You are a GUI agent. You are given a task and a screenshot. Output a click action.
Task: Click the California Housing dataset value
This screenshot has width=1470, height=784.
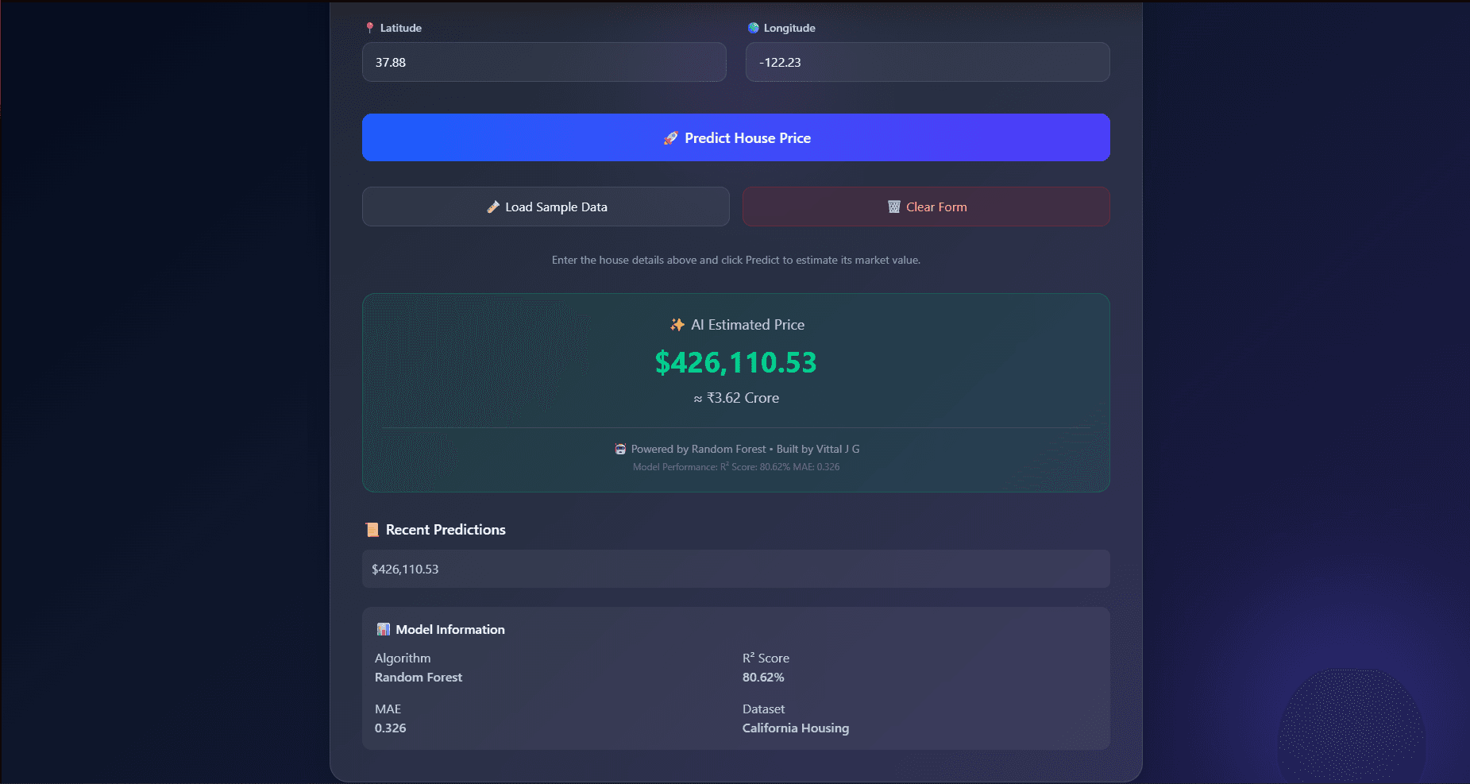796,728
